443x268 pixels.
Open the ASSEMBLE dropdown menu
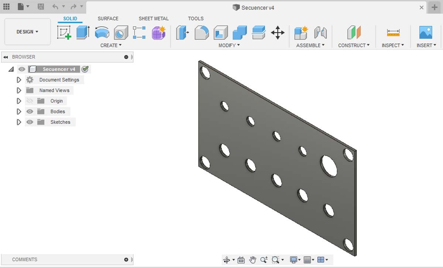(310, 45)
